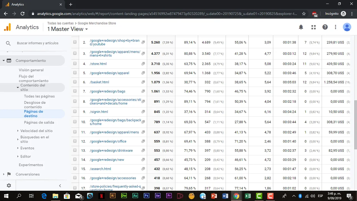Open /google+redesign/bags external link icon
This screenshot has height=201, width=357.
click(x=143, y=91)
